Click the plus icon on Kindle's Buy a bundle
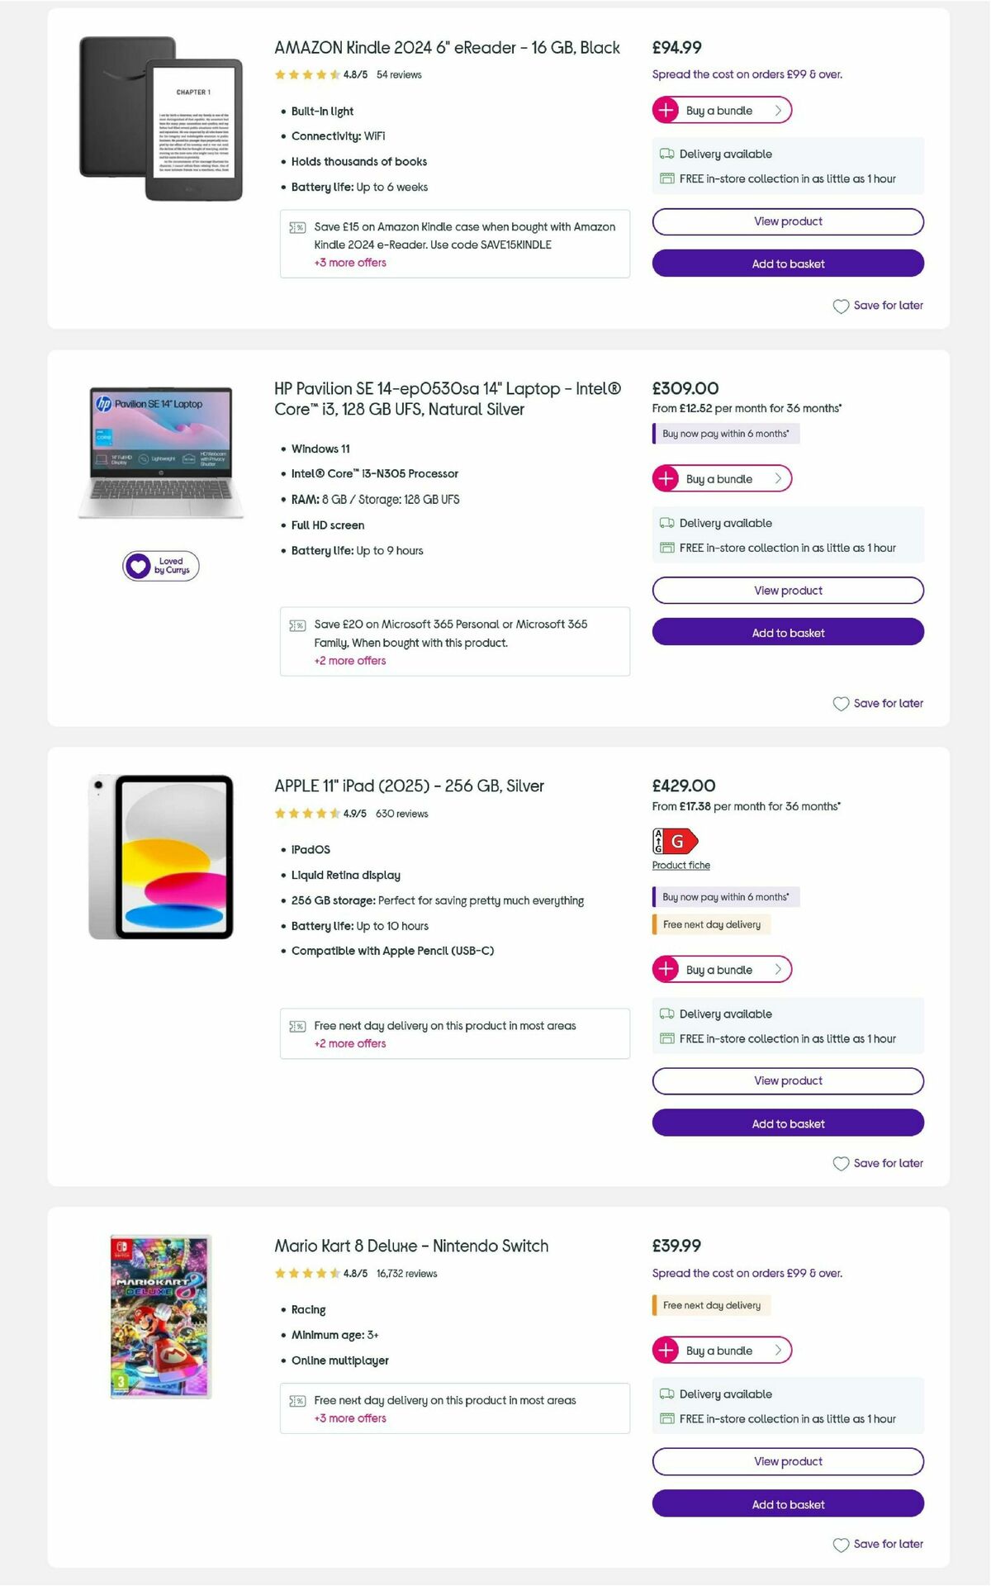This screenshot has width=991, height=1586. pos(666,110)
